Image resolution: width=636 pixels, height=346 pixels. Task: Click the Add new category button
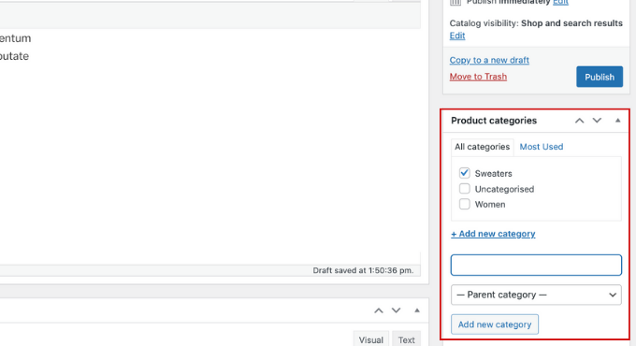pyautogui.click(x=495, y=324)
